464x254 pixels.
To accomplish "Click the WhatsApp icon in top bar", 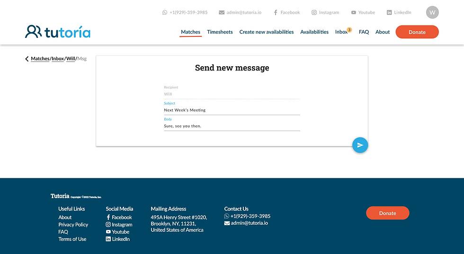I will pos(165,12).
